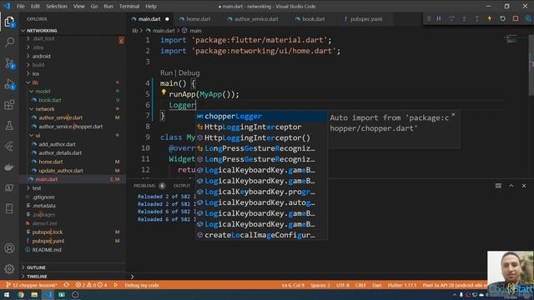534x300 pixels.
Task: Open add_author.dart in explorer
Action: point(57,144)
